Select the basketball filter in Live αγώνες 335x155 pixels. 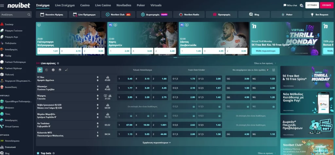tap(46, 70)
